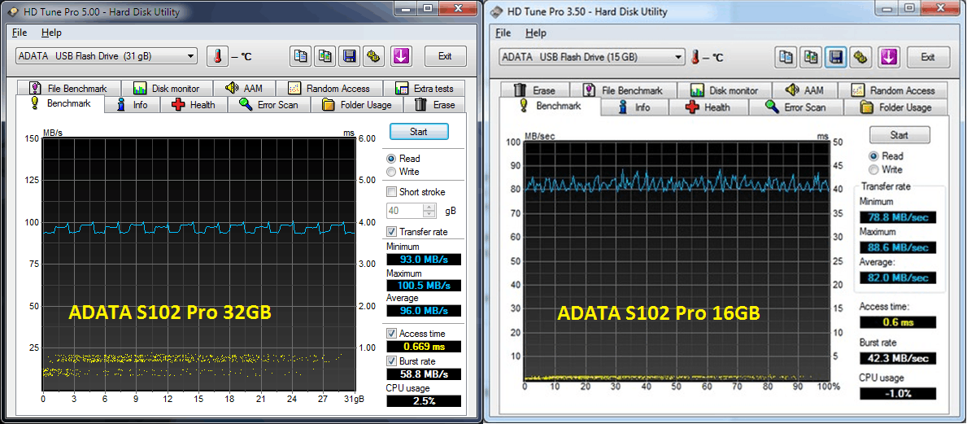Uncheck the Burst rate checkbox

click(392, 361)
